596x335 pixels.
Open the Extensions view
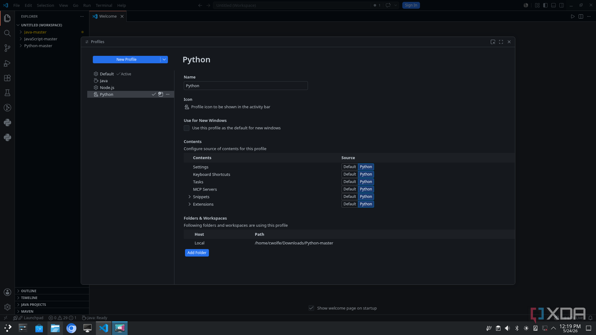pyautogui.click(x=7, y=78)
